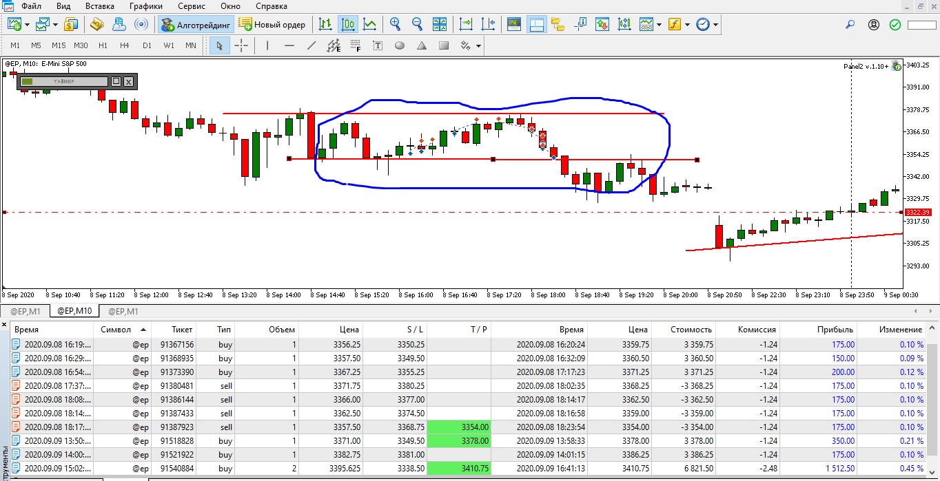Select the rectangle shape tool
940x481 pixels.
click(x=444, y=46)
